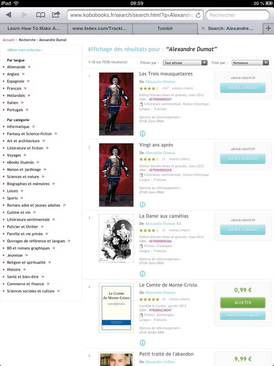Switch to the fedex.com tracking tab

(x=100, y=29)
